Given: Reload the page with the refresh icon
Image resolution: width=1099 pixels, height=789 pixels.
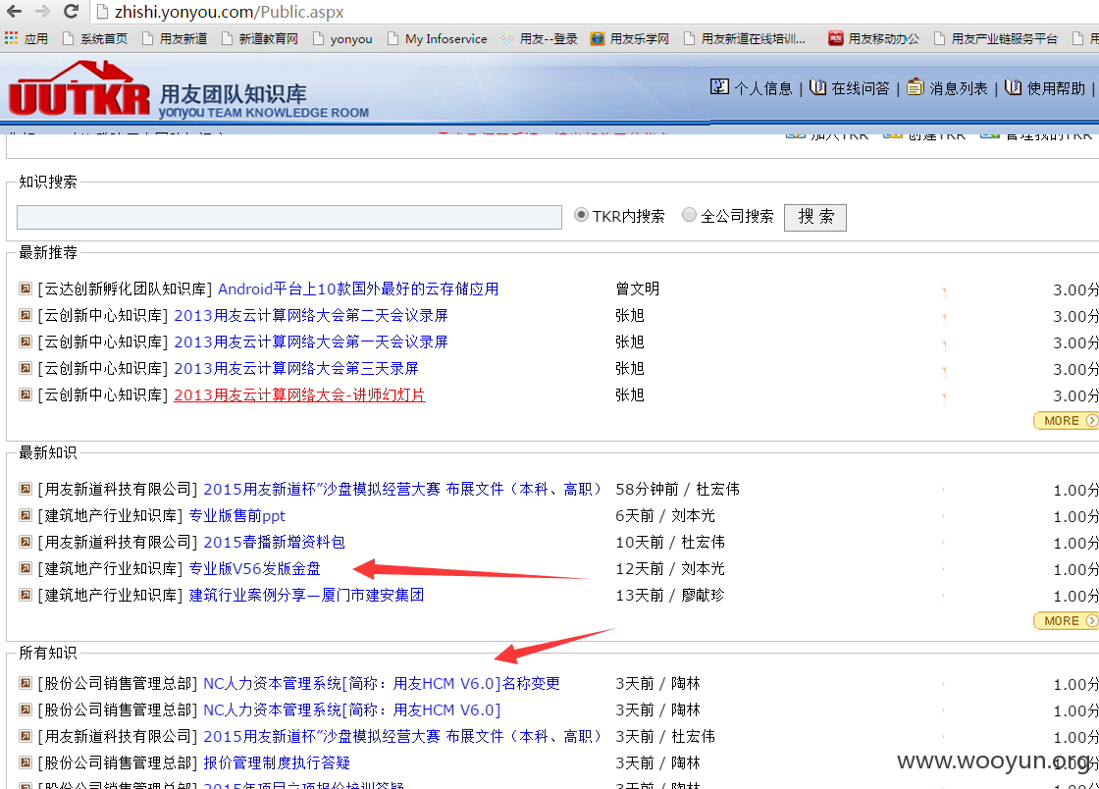Looking at the screenshot, I should click(x=71, y=11).
